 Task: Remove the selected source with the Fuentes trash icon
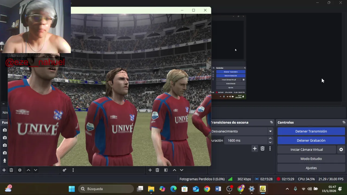[11, 170]
